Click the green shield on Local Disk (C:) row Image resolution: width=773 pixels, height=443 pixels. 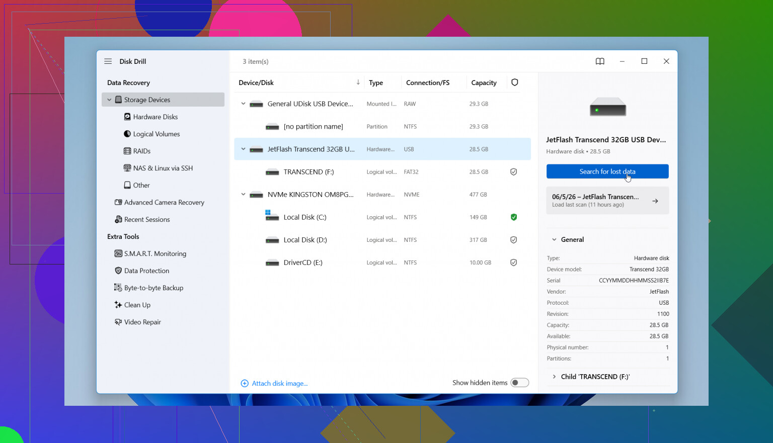coord(514,217)
